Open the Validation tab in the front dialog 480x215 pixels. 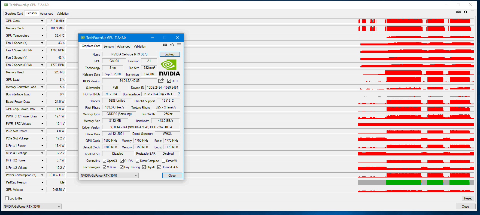(140, 46)
